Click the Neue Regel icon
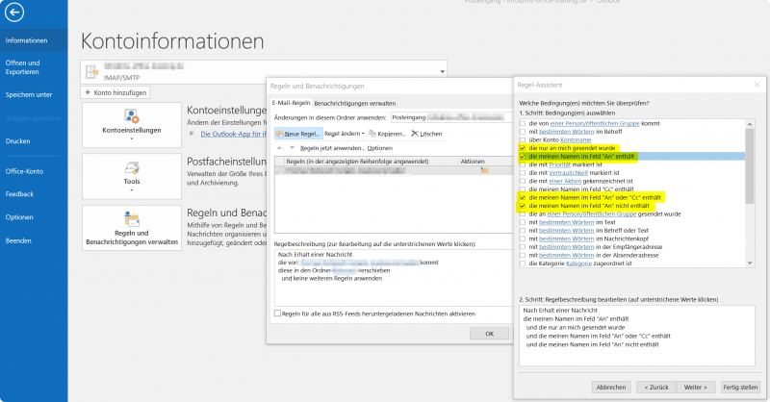Image resolution: width=770 pixels, height=402 pixels. (279, 134)
